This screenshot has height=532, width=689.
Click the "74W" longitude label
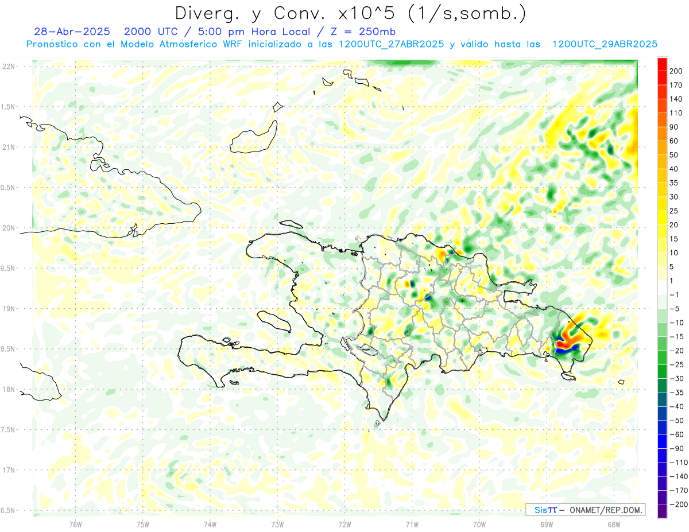(x=210, y=523)
